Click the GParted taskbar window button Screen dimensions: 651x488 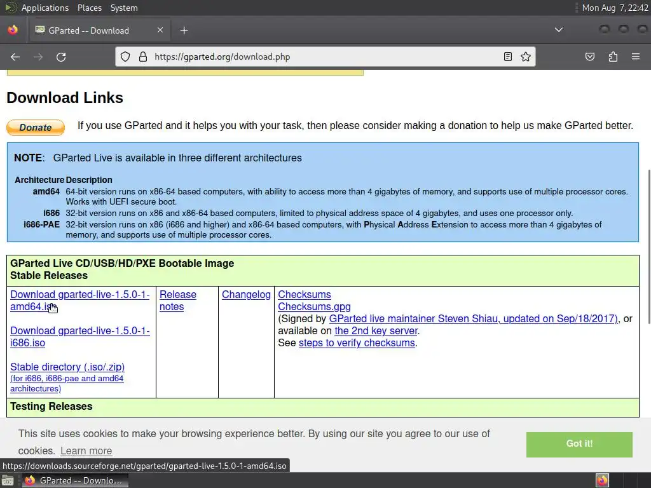(x=75, y=480)
